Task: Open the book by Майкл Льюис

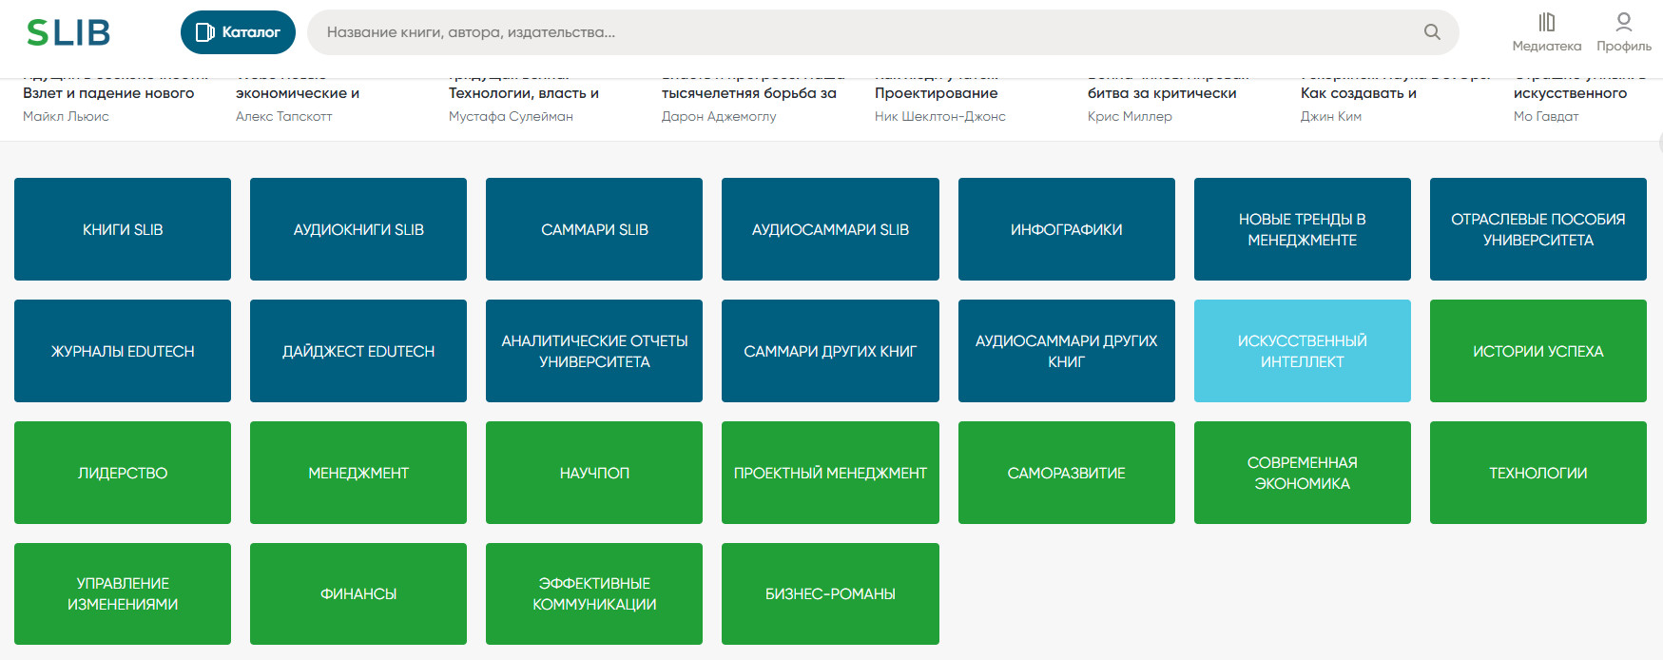Action: 108,94
